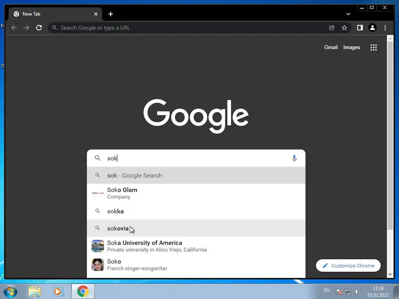
Task: Close the New Tab tab
Action: [96, 14]
